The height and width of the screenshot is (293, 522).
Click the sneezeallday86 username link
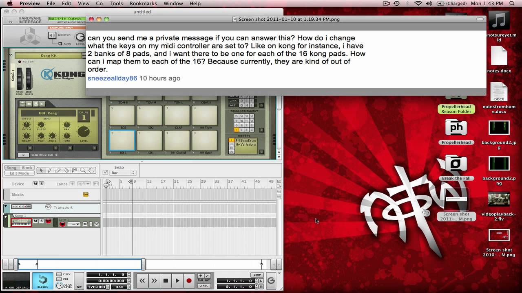[113, 78]
